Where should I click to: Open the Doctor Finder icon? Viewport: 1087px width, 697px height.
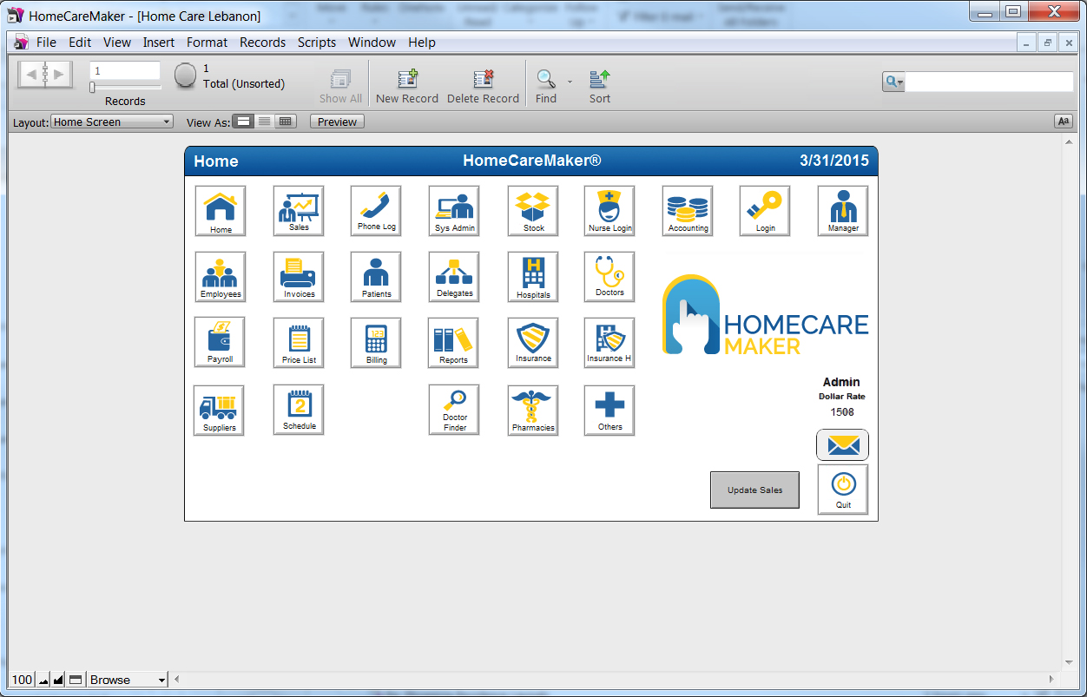click(454, 410)
